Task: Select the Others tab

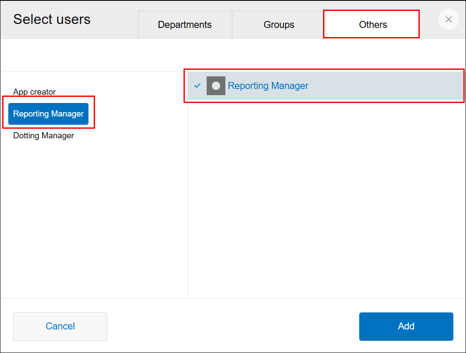Action: 371,24
